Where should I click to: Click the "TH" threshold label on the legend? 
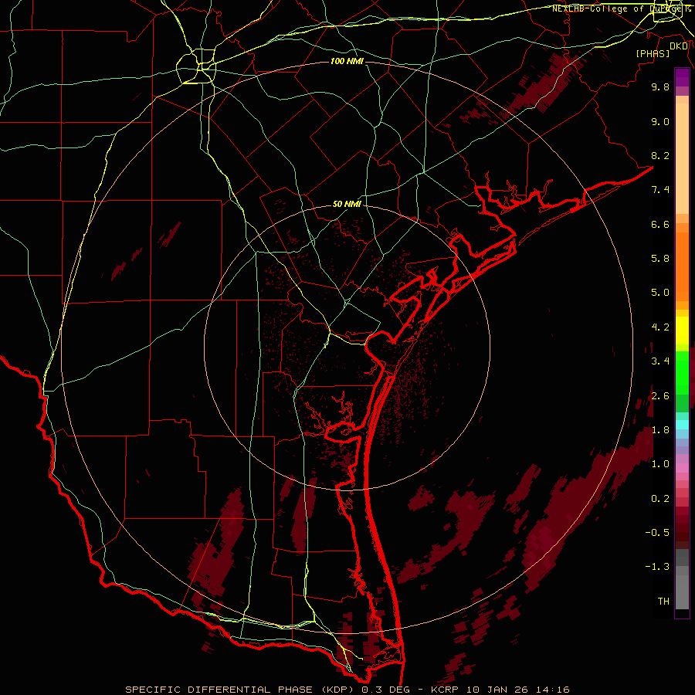pyautogui.click(x=663, y=602)
